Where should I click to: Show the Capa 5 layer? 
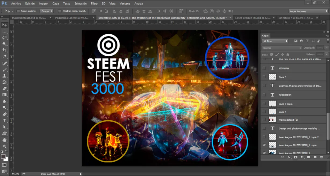(264, 77)
